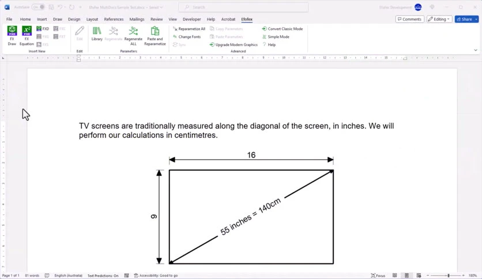Click the Page 1 of 1 status indicator
Image resolution: width=482 pixels, height=279 pixels.
pos(11,276)
